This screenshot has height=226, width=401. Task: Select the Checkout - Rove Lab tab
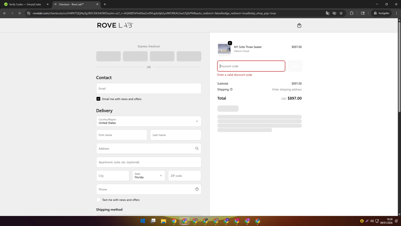76,4
